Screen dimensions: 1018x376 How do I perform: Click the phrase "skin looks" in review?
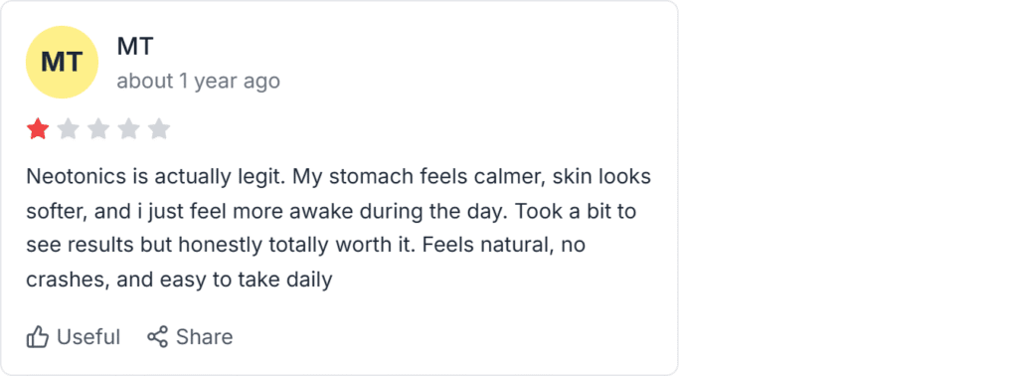coord(601,177)
